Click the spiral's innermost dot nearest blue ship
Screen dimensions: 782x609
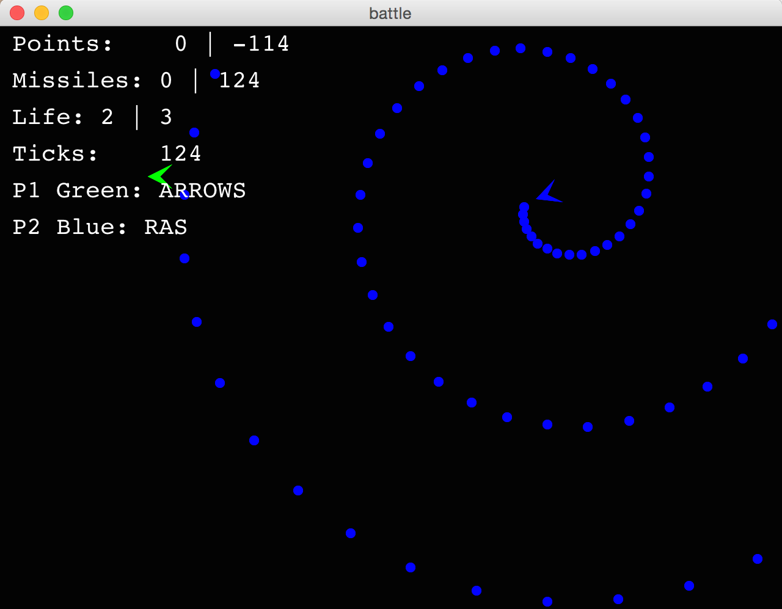[524, 207]
